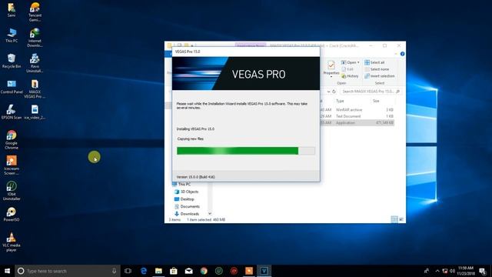492x277 pixels.
Task: Open Mail app from taskbar
Action: pyautogui.click(x=188, y=271)
